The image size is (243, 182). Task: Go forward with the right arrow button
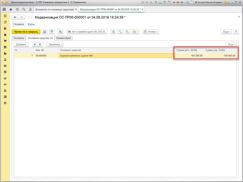(22, 17)
